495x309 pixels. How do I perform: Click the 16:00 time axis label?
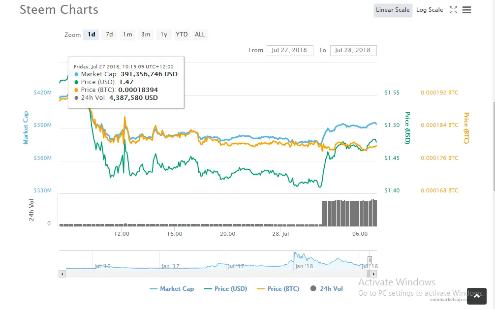tap(175, 234)
